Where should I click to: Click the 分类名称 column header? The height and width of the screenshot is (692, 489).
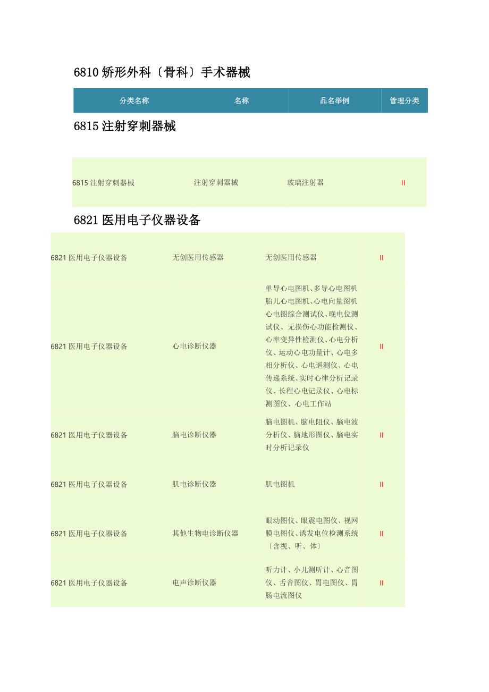[x=134, y=100]
